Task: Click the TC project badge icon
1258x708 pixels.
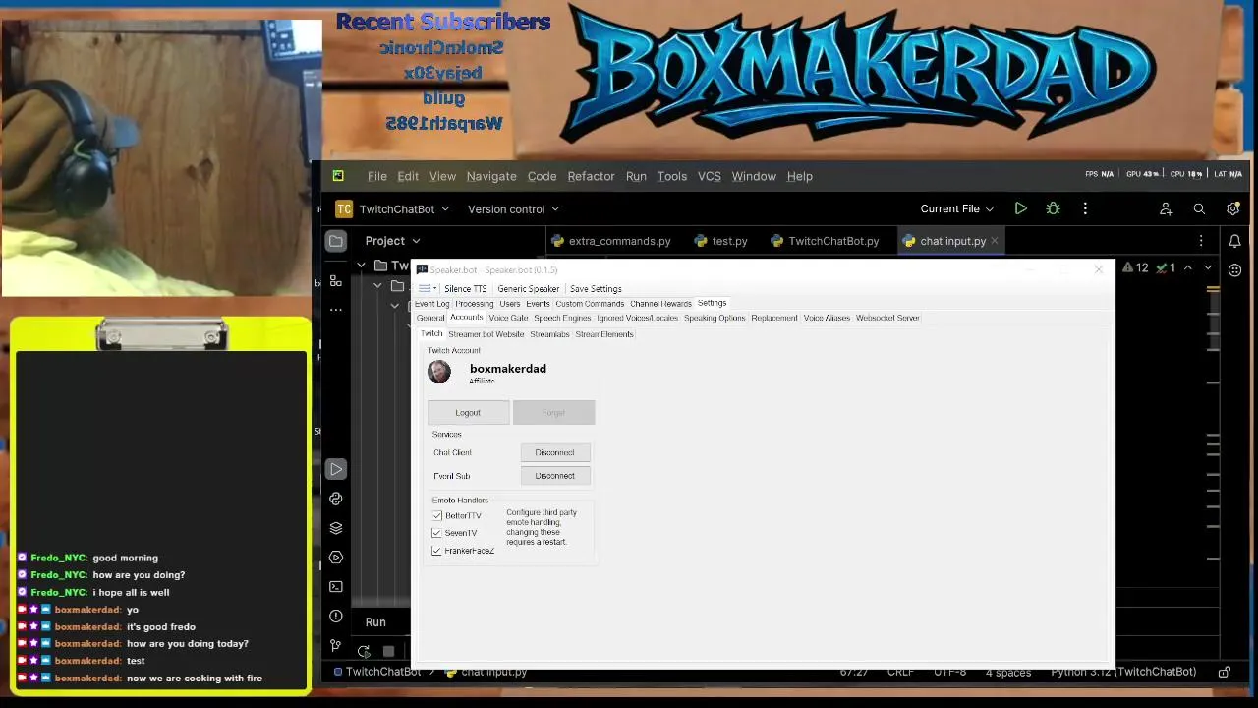Action: tap(344, 208)
